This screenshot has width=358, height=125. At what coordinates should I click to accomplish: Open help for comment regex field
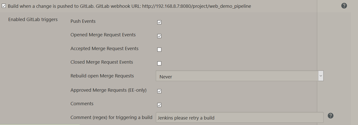coord(330,115)
